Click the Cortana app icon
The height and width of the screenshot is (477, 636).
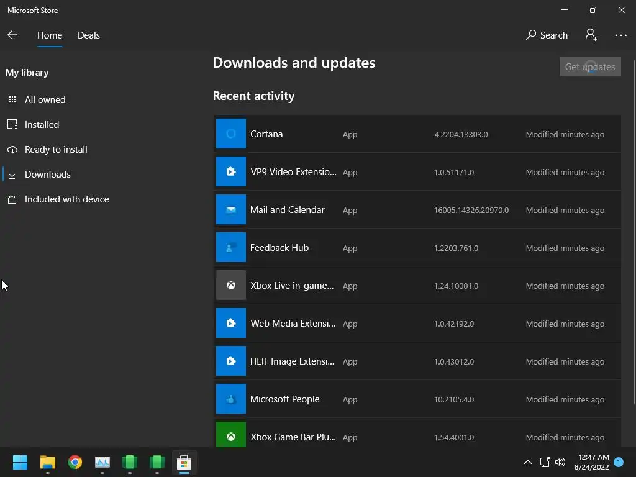pos(231,134)
